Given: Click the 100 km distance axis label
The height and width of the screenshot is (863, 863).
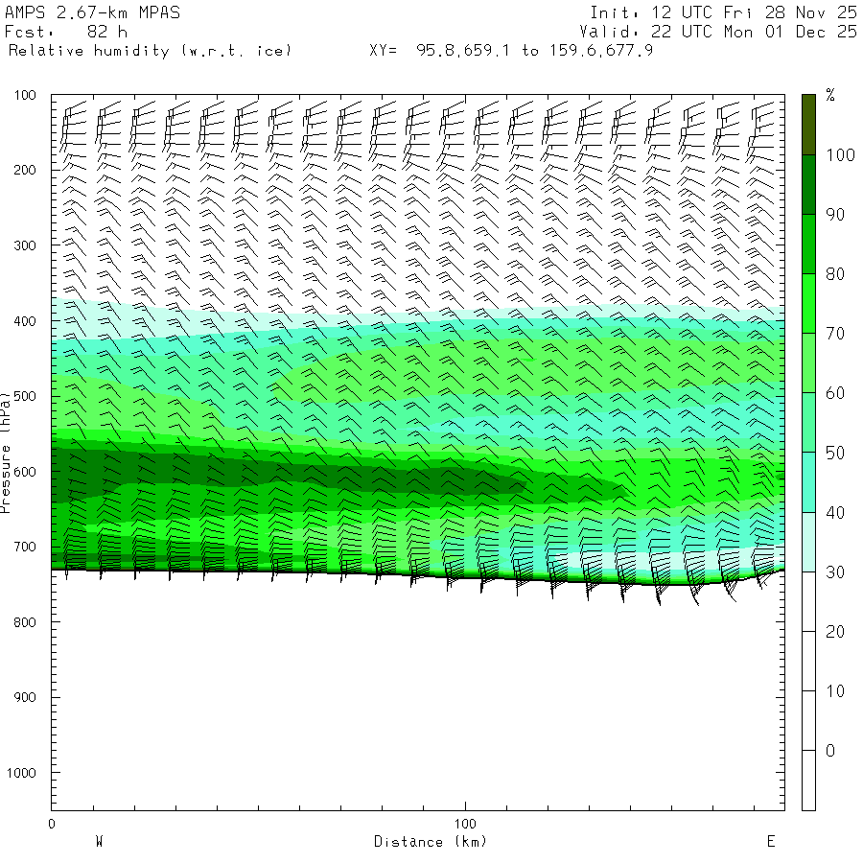Looking at the screenshot, I should point(465,824).
